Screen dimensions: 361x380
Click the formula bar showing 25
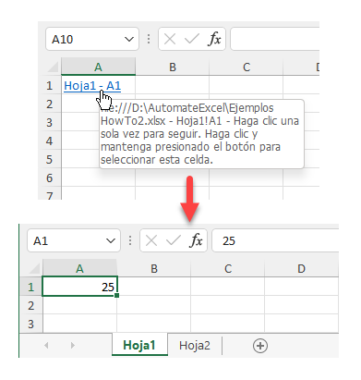click(275, 240)
